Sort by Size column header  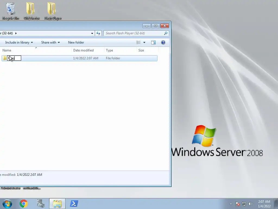(147, 50)
